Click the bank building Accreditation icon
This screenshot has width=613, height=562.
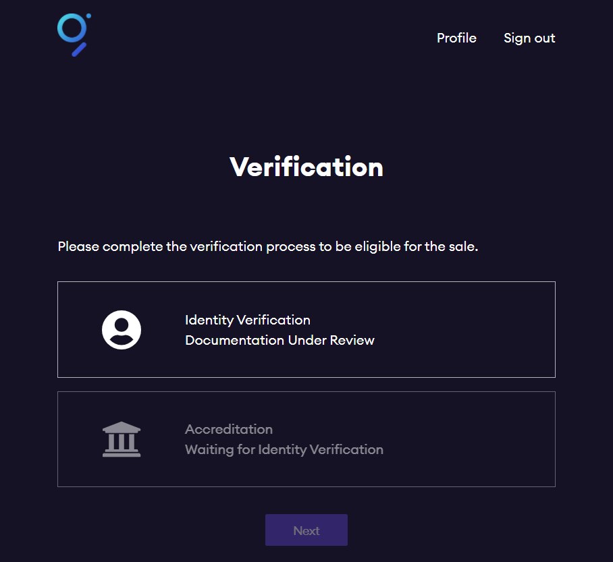coord(122,439)
